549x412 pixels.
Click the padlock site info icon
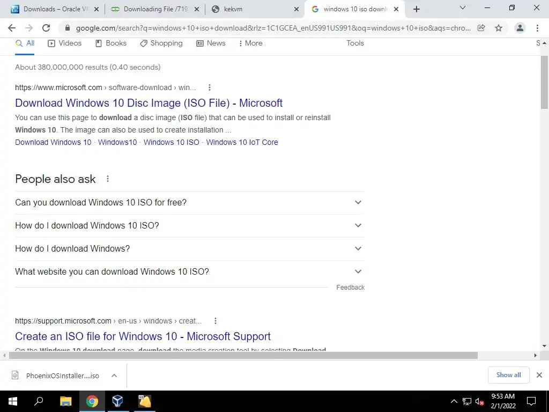pyautogui.click(x=68, y=28)
